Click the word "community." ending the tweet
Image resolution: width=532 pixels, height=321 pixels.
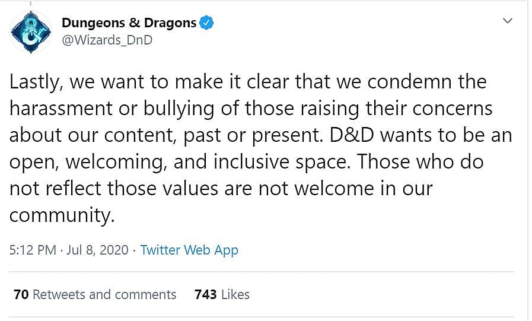(x=61, y=215)
